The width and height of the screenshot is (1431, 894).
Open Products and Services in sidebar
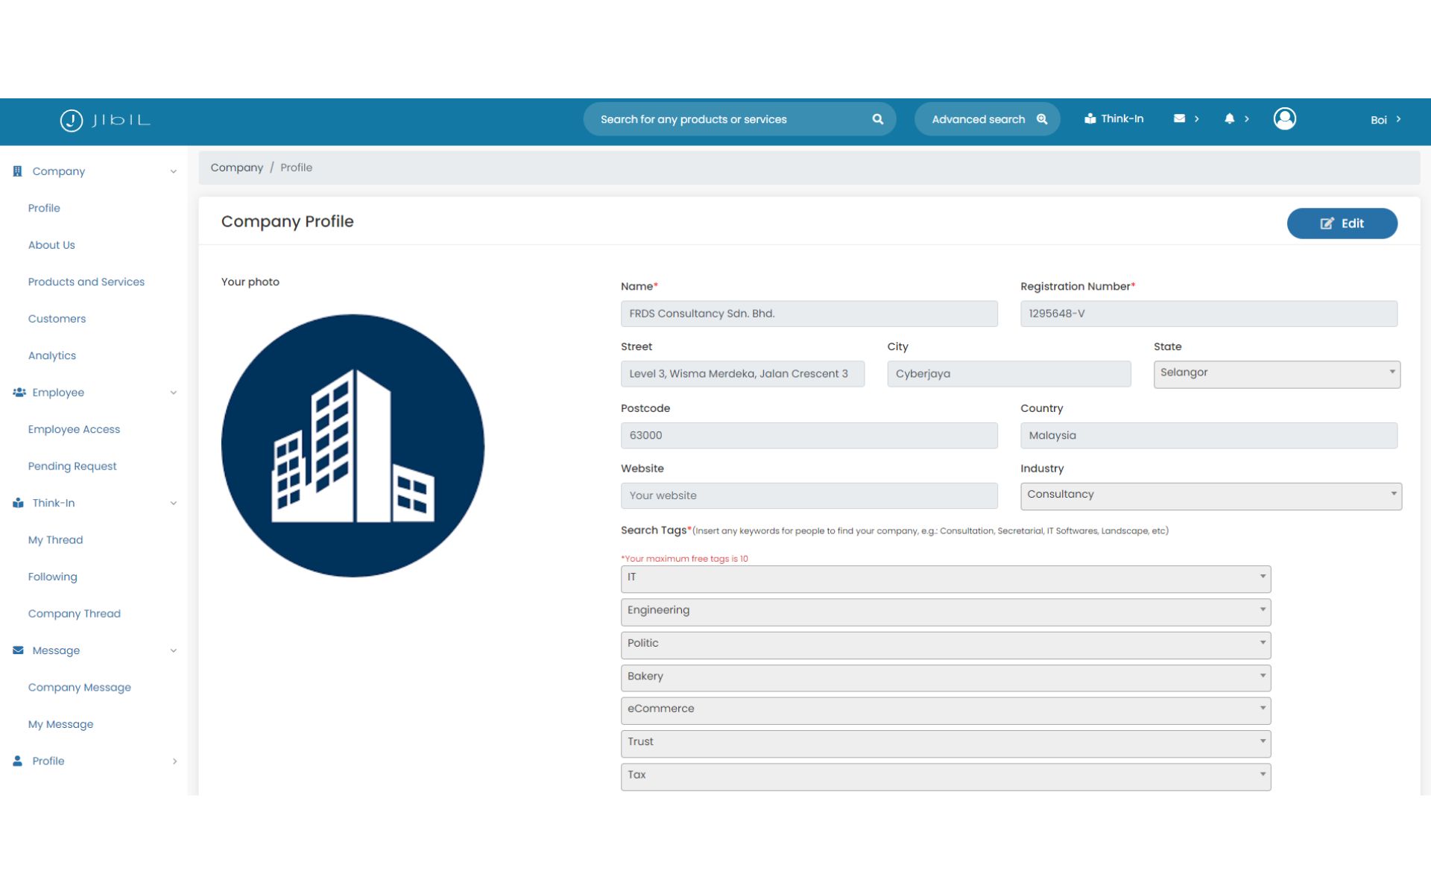pyautogui.click(x=86, y=282)
